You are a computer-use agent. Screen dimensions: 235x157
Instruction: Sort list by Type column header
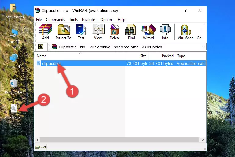pos(191,56)
